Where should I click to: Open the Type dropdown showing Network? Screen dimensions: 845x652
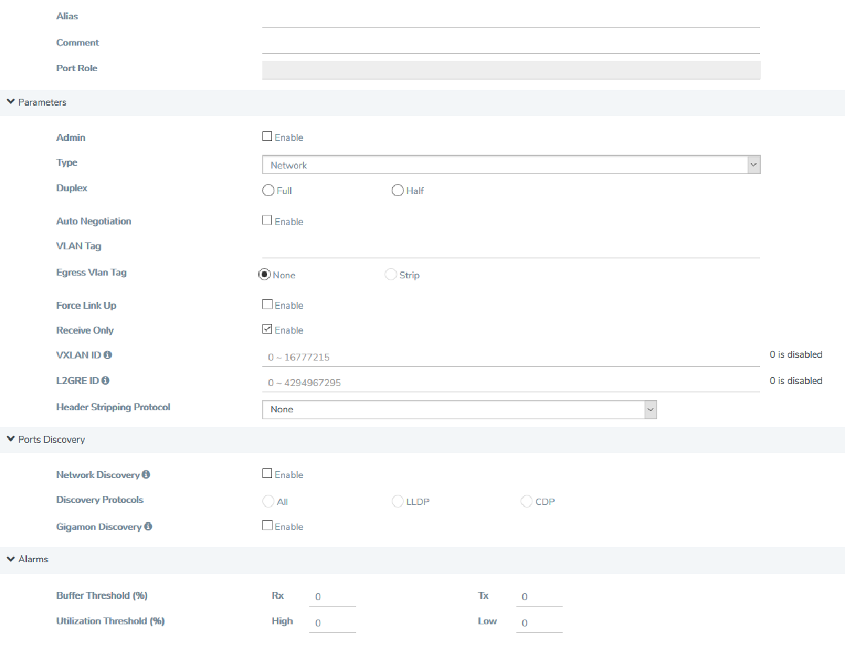[x=511, y=165]
